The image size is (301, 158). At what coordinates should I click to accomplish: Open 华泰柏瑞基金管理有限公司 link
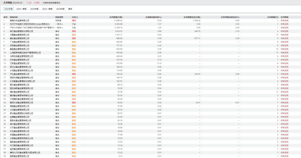21,56
